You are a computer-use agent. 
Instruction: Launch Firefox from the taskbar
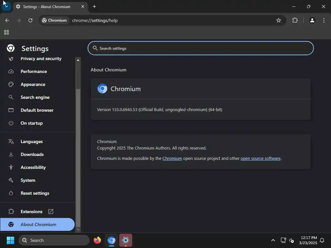click(97, 240)
